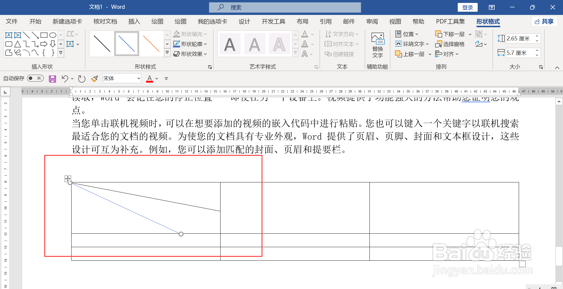
Task: Click the ruler tab selector icon
Action: point(5,92)
